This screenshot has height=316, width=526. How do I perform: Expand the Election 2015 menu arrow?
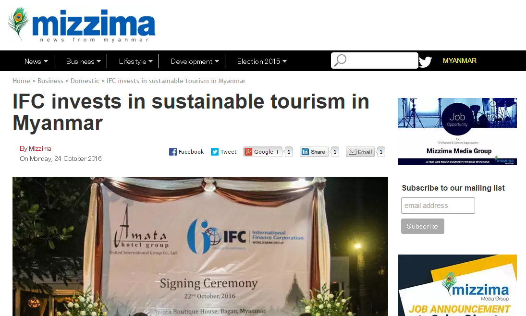[284, 61]
